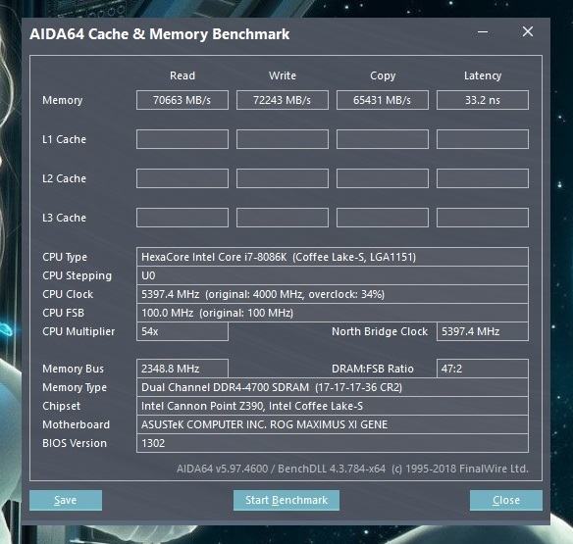Click the Motherboard label
Image resolution: width=573 pixels, height=544 pixels.
76,424
